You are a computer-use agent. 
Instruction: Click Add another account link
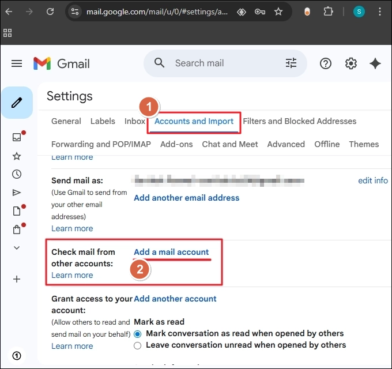[175, 299]
